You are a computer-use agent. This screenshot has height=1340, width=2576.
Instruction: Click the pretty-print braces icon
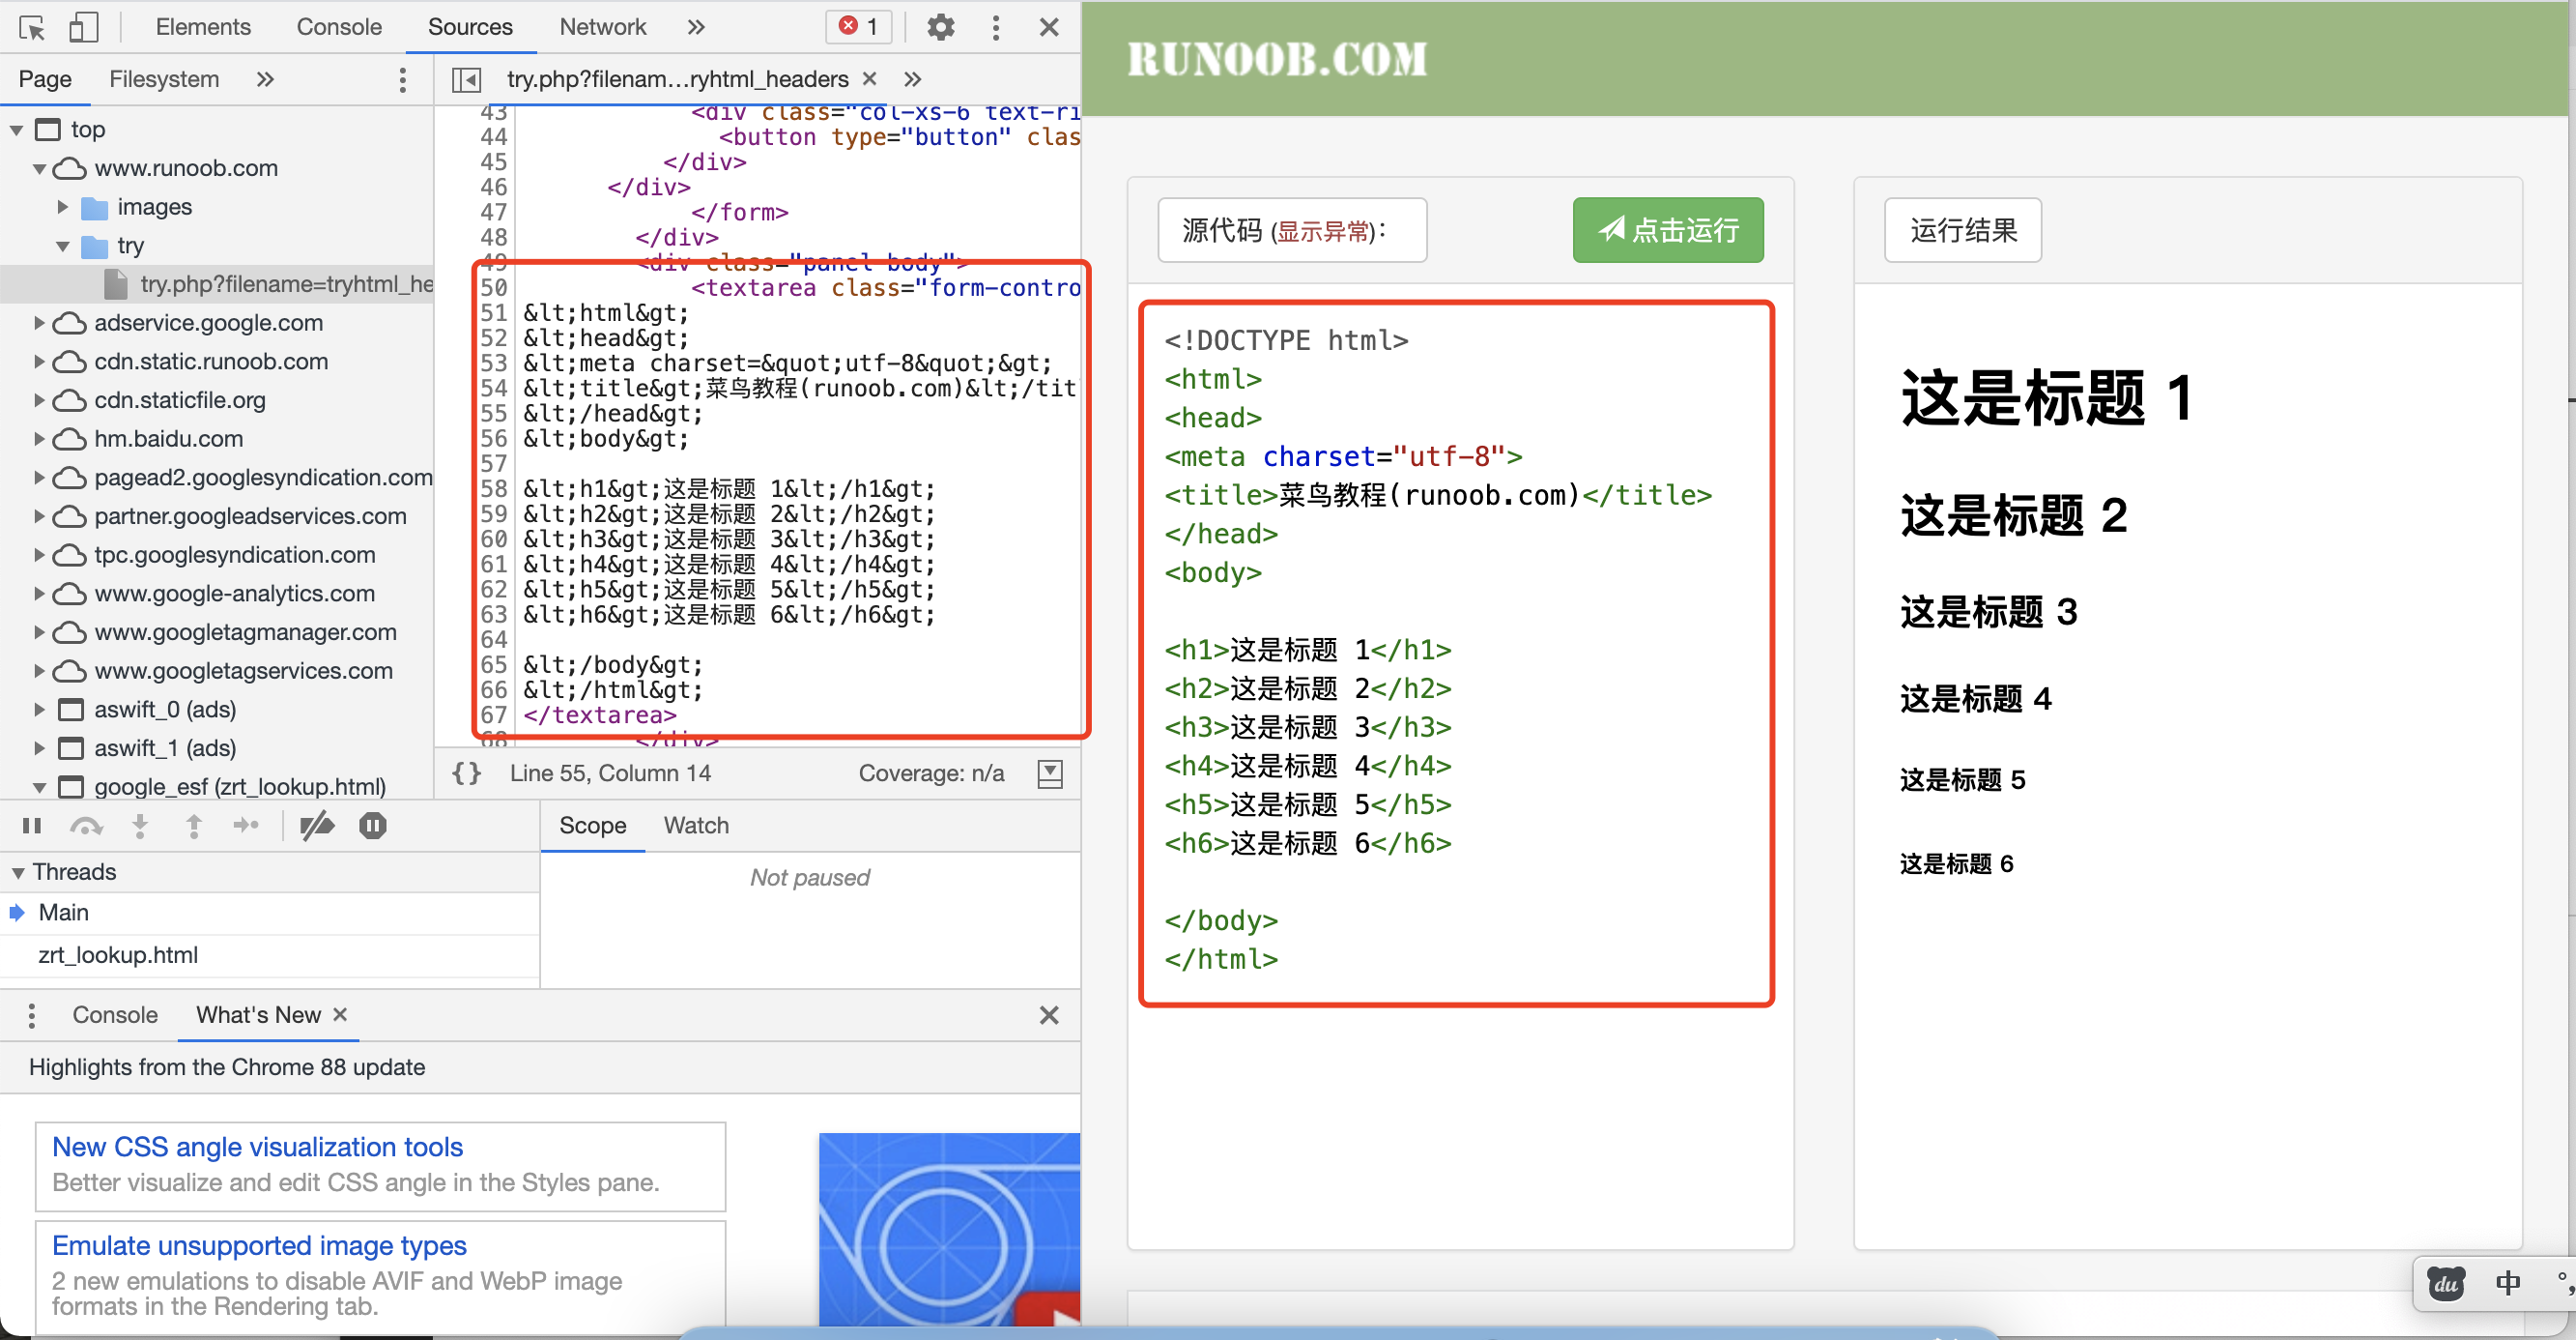(466, 772)
